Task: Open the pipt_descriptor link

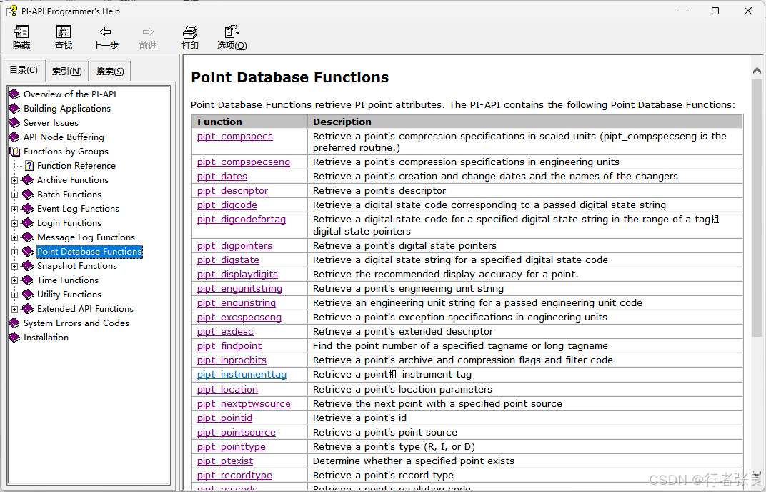Action: click(x=232, y=191)
